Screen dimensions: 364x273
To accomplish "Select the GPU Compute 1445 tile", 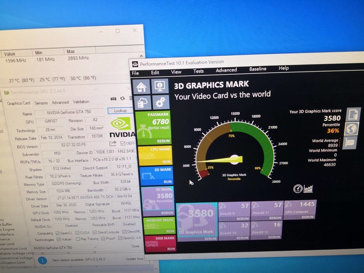I will [300, 210].
